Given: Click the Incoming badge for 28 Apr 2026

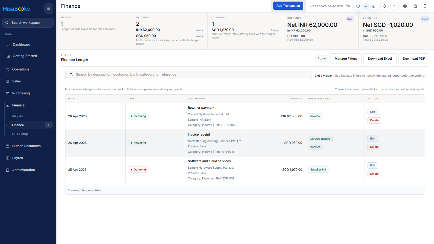Looking at the screenshot, I should pyautogui.click(x=138, y=116).
